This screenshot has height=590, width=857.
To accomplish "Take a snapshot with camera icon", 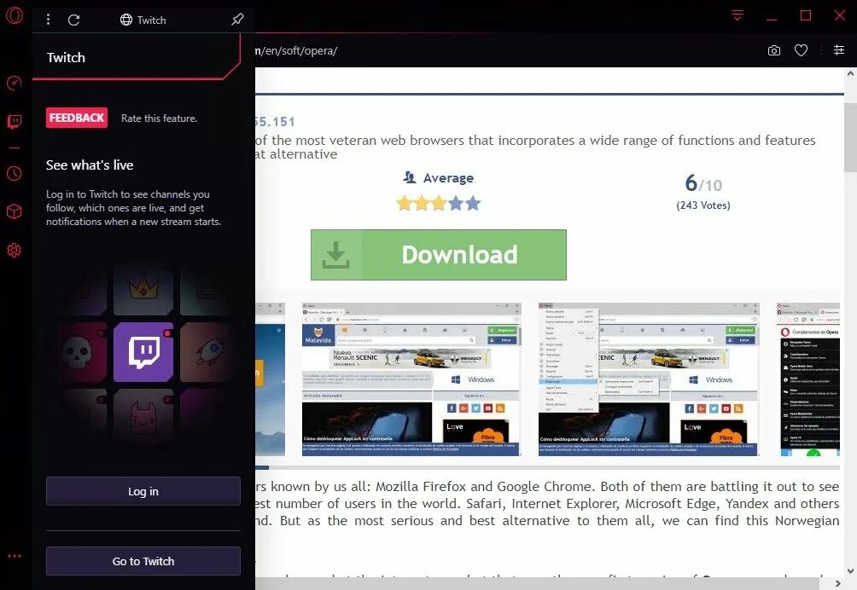I will (x=774, y=51).
